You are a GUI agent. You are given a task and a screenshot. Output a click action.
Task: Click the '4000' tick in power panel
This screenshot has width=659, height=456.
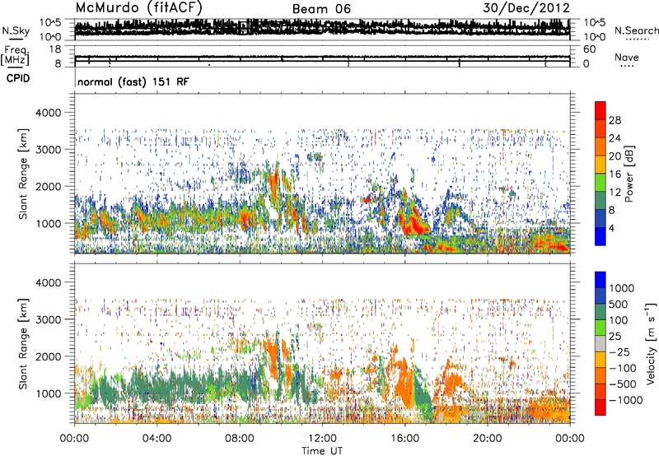coord(49,113)
